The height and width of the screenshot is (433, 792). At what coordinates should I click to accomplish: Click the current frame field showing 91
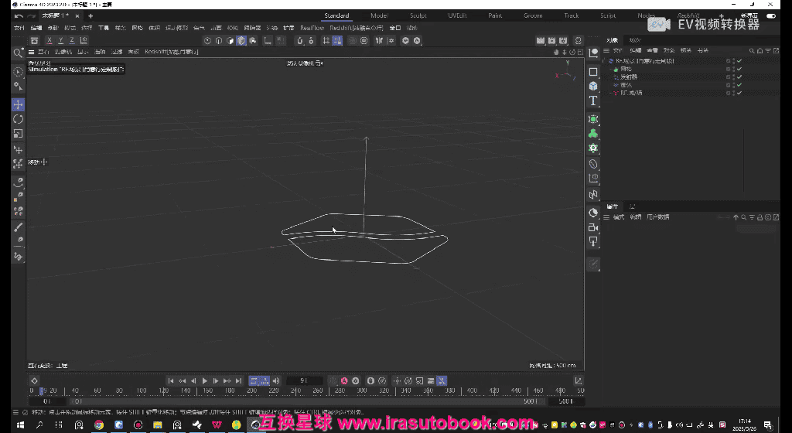304,381
